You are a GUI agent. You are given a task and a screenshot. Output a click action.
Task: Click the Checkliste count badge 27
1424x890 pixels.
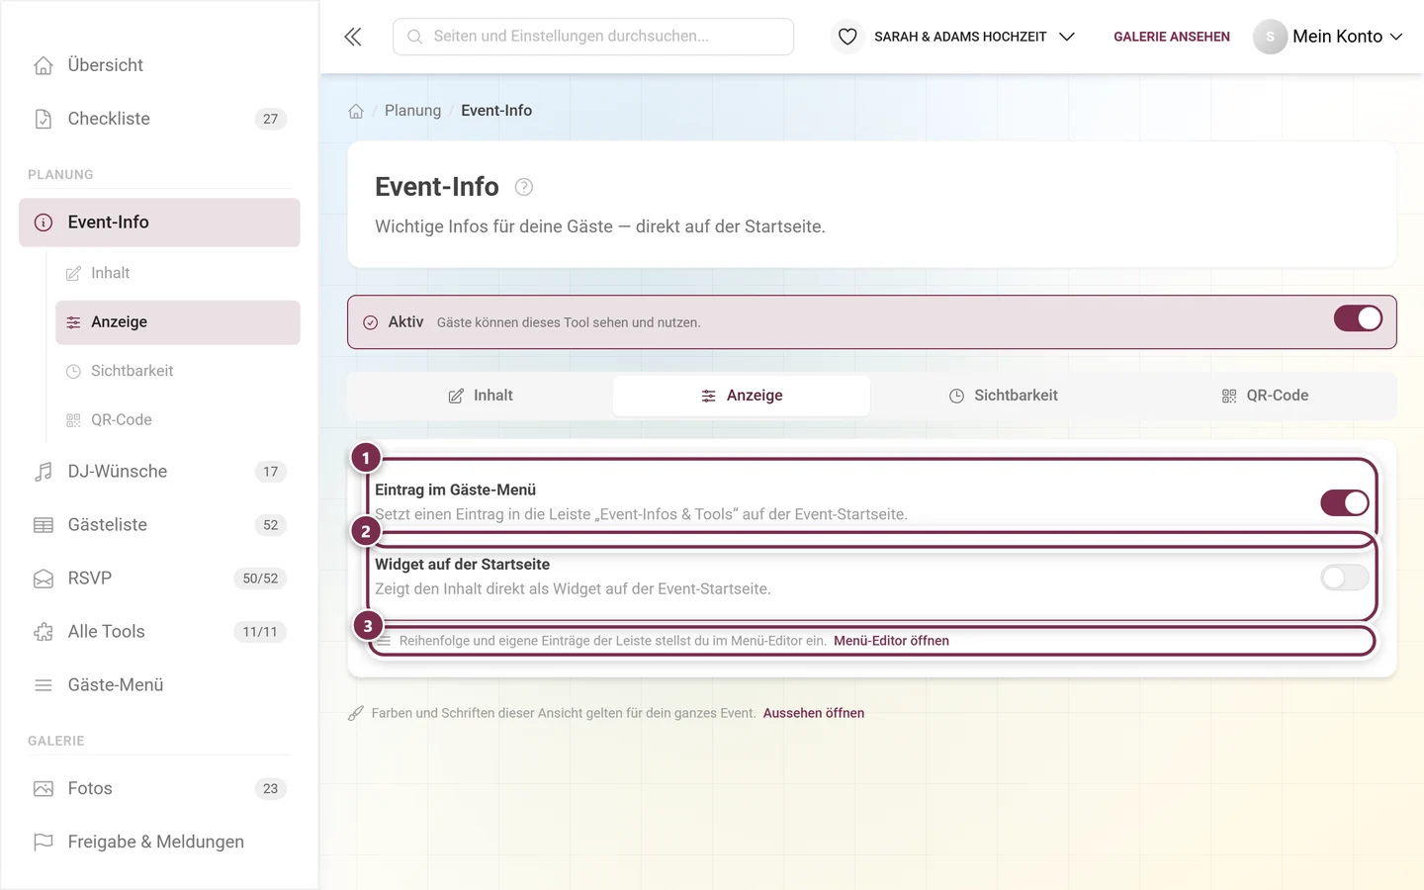tap(271, 119)
